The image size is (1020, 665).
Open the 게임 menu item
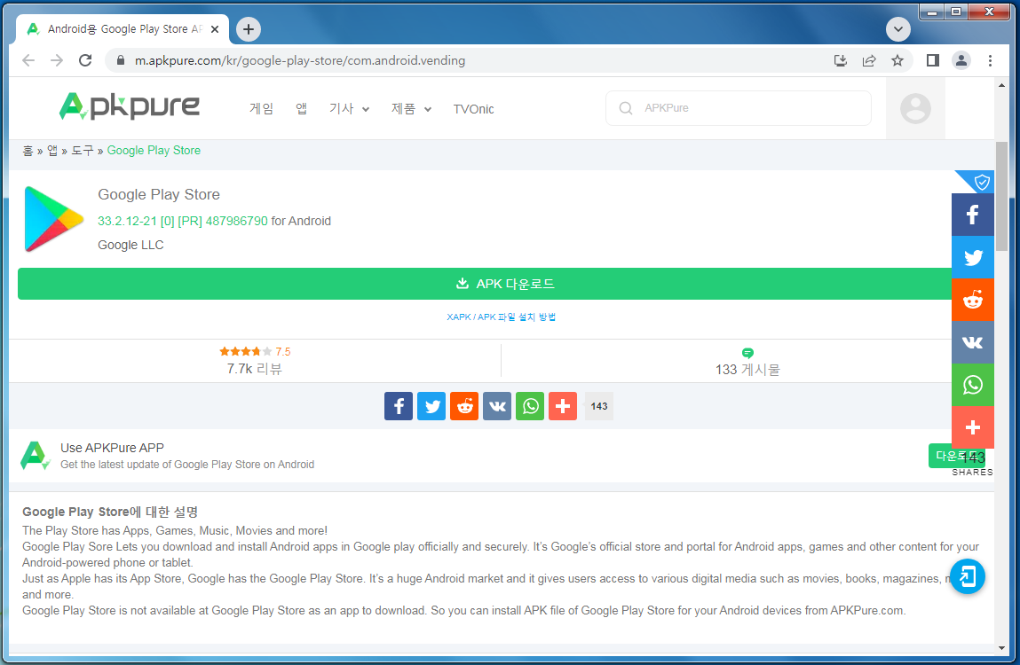261,108
